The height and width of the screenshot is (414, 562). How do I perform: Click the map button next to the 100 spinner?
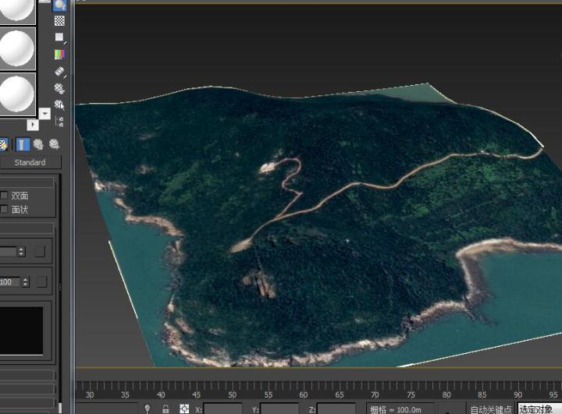(41, 282)
